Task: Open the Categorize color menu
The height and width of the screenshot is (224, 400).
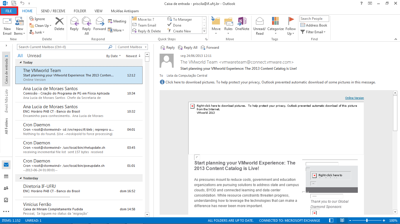Action: coord(276,26)
